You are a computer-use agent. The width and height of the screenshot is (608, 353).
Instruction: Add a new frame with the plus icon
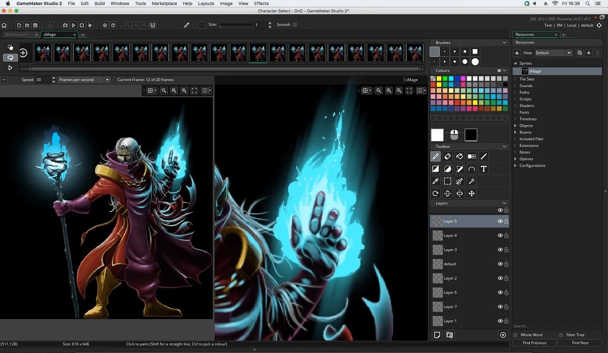[23, 53]
